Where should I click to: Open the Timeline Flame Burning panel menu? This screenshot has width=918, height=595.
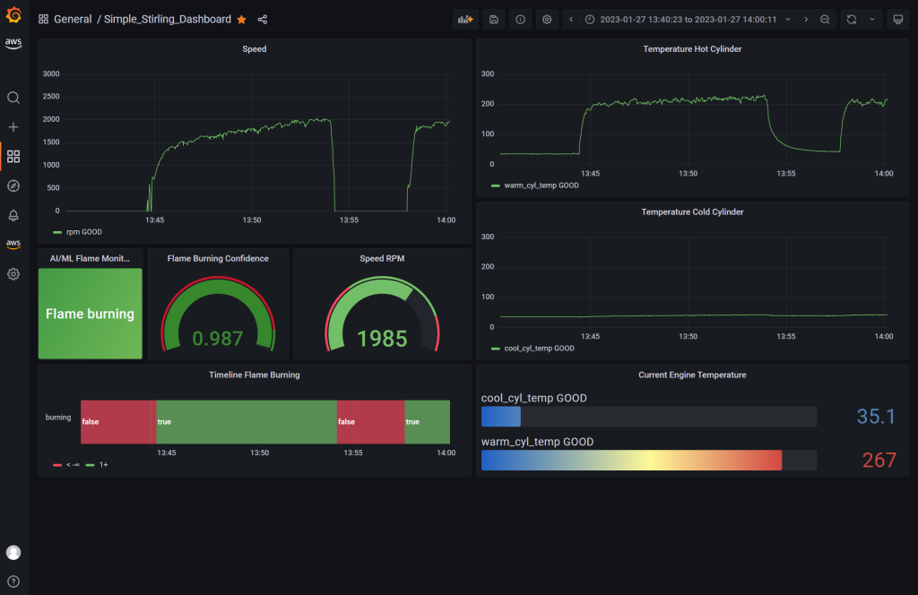(x=254, y=375)
